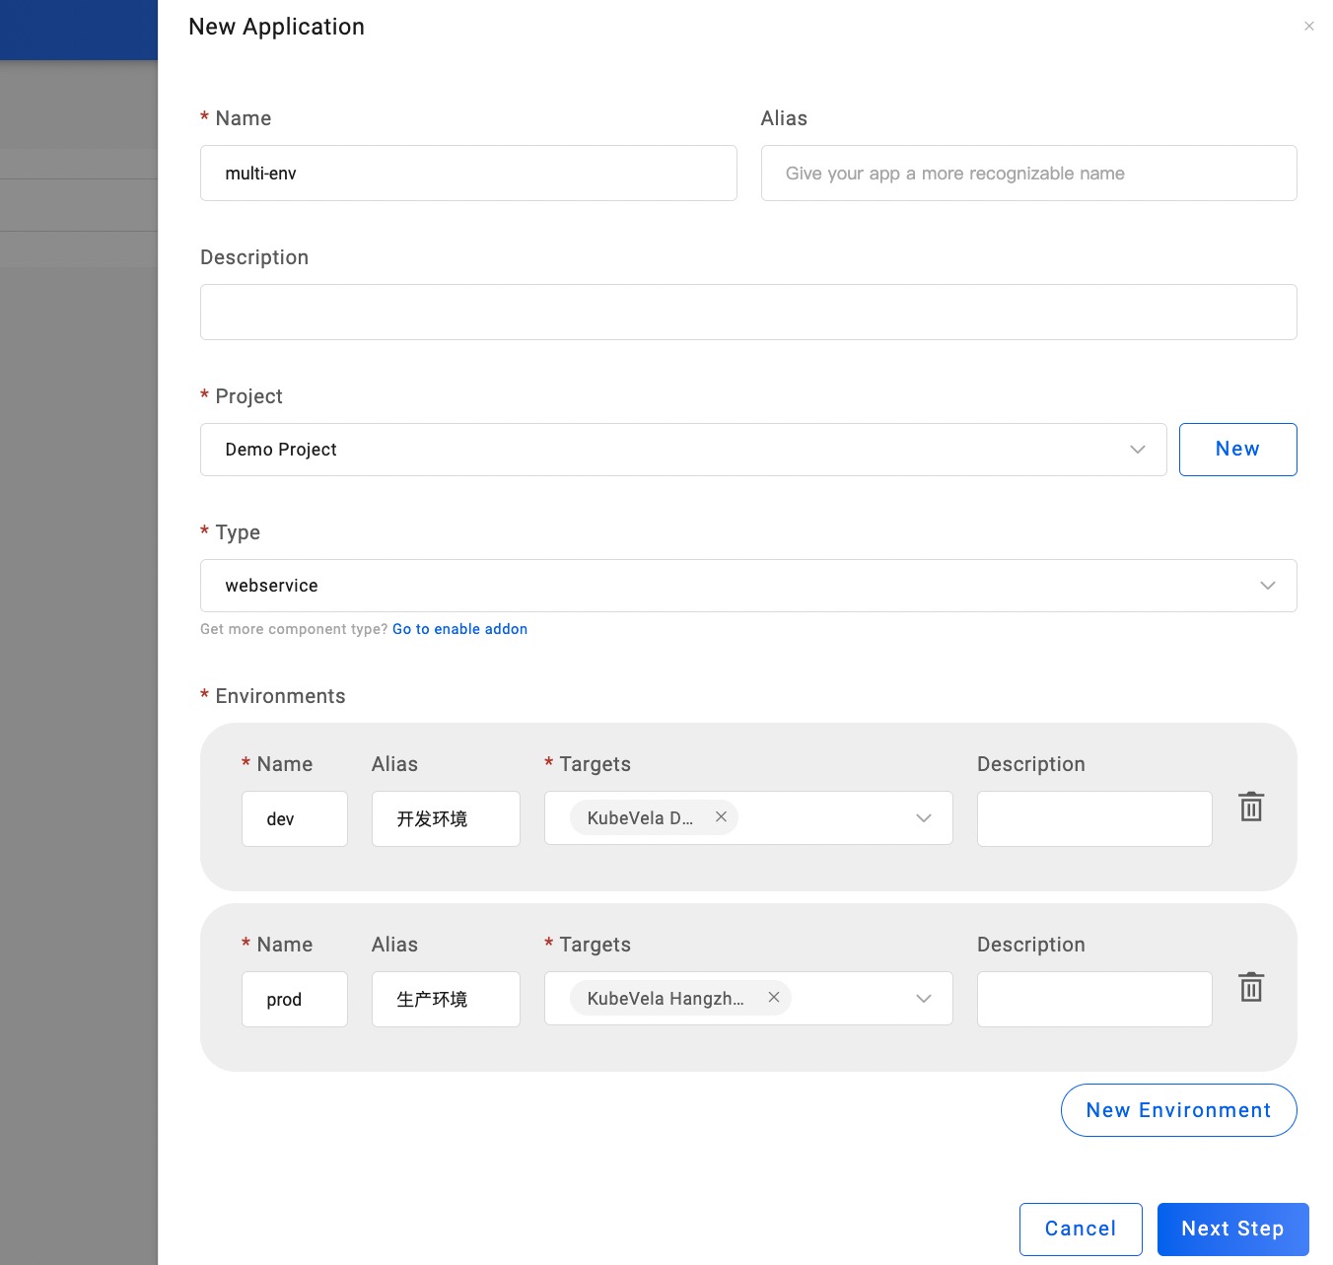Viewport: 1333px width, 1265px height.
Task: Edit the prod environment alias field
Action: coord(446,1000)
